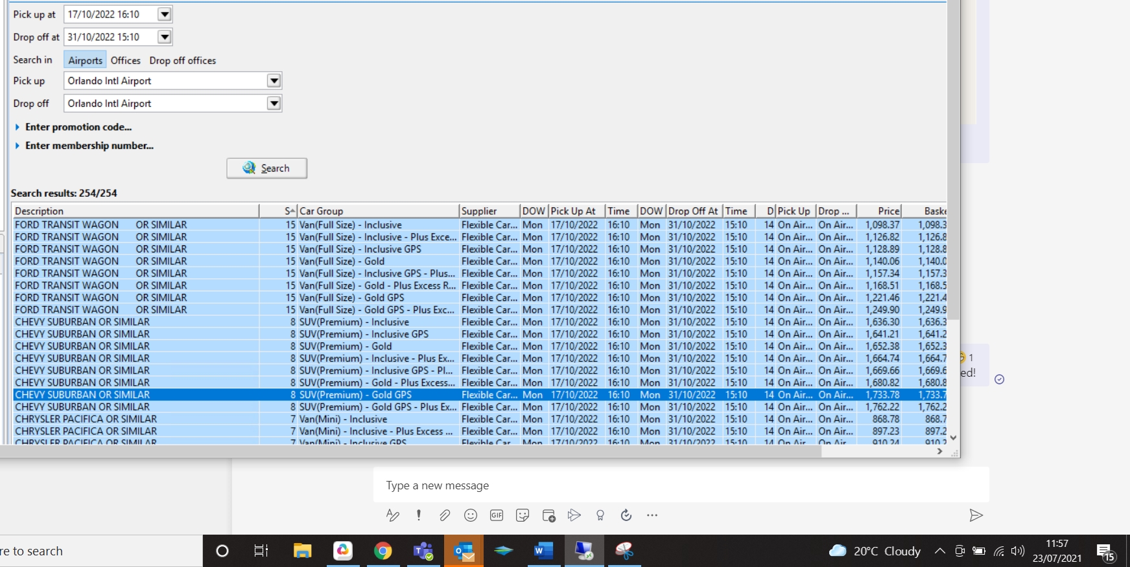Screen dimensions: 1130x567
Task: Select the Van(Full Size) - Inclusive row
Action: [480, 225]
